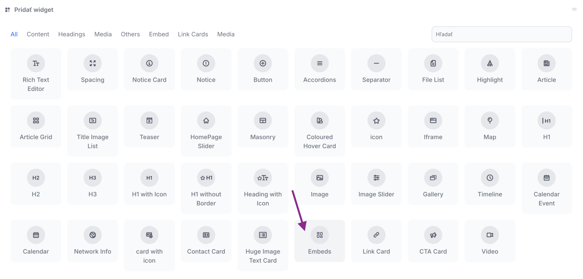Choose the CTA Card widget
This screenshot has width=583, height=279.
[x=433, y=241]
